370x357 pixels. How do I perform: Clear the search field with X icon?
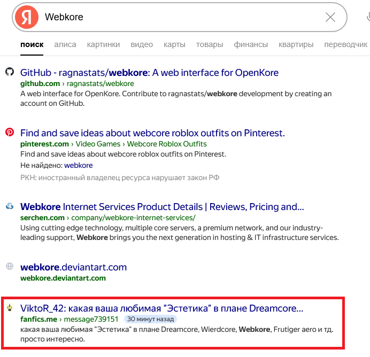(330, 18)
